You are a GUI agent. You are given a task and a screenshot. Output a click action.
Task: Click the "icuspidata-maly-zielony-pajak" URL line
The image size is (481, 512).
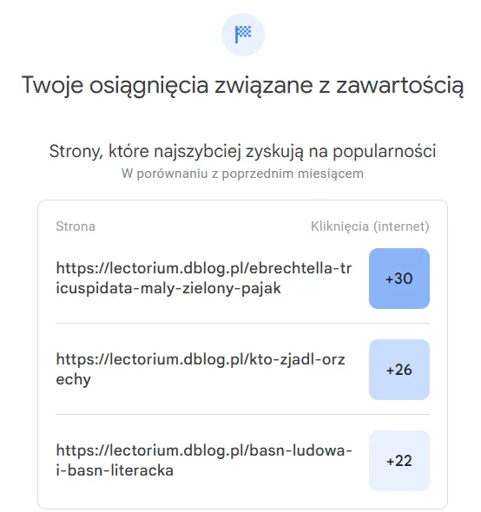click(168, 288)
